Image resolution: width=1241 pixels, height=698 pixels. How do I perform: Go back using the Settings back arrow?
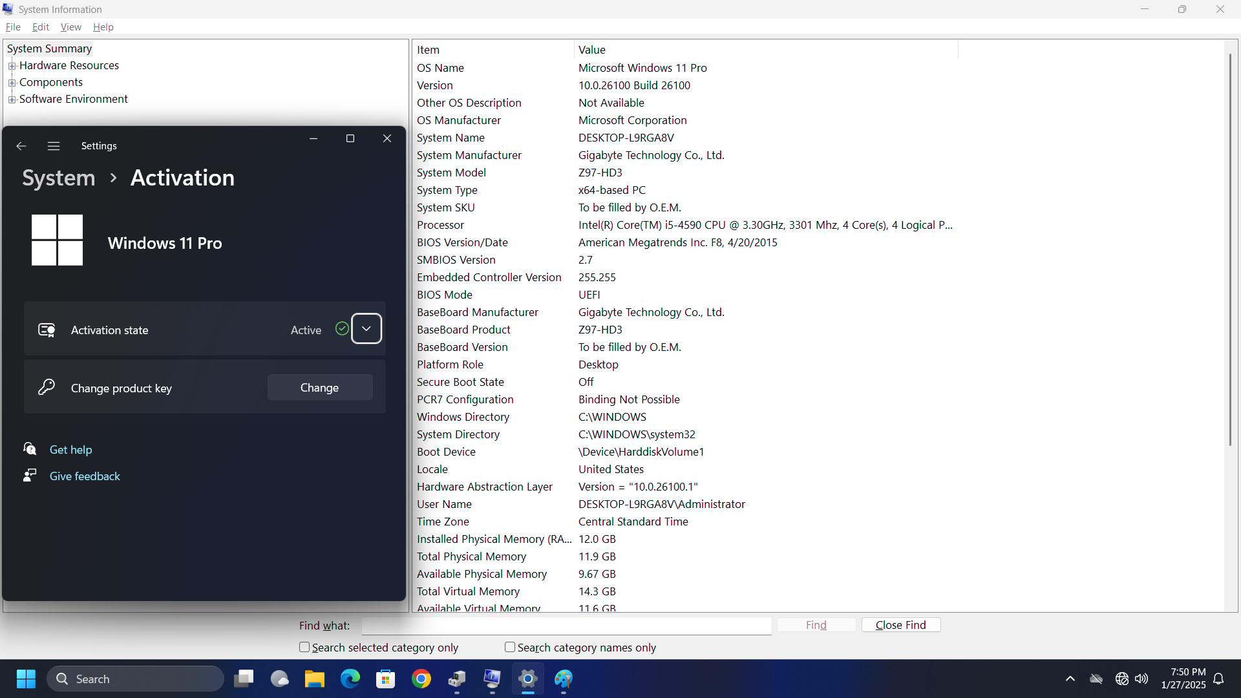[x=21, y=146]
